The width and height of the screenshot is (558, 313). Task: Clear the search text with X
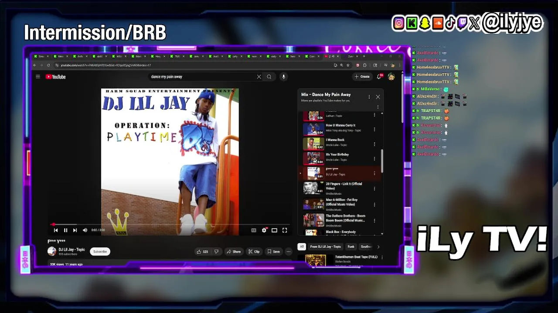point(259,77)
